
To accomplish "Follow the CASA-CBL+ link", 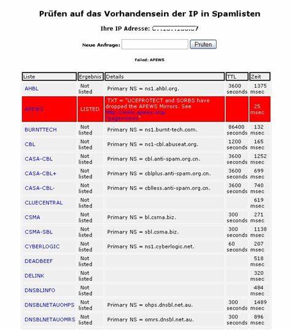I will [41, 174].
